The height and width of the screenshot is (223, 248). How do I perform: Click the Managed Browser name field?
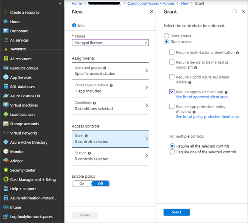click(110, 43)
